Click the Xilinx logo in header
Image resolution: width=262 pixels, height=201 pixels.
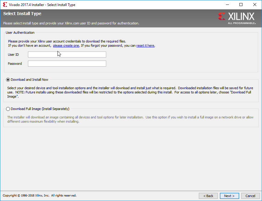[237, 18]
